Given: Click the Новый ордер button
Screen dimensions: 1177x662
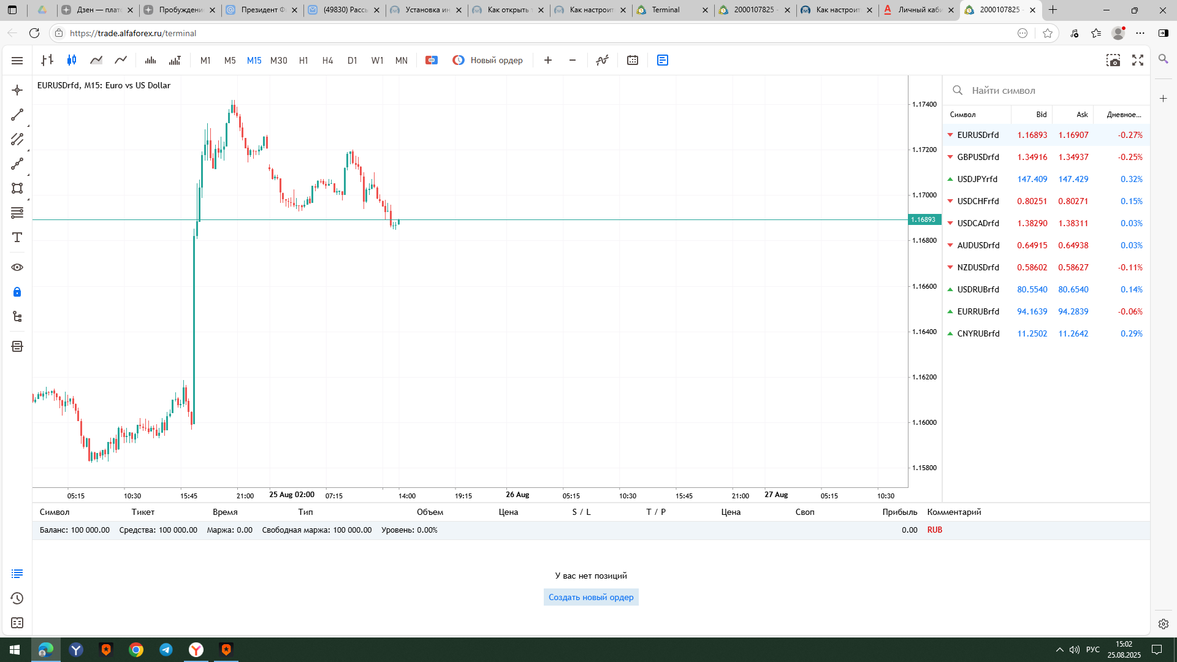Looking at the screenshot, I should (488, 60).
